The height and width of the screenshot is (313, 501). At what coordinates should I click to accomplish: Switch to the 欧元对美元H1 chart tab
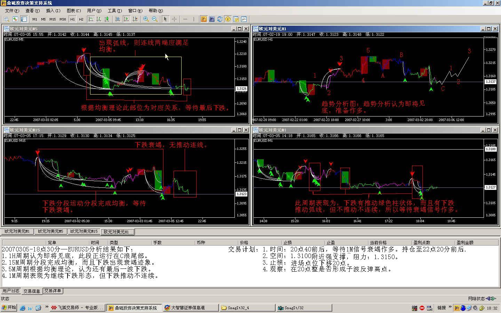(118, 232)
